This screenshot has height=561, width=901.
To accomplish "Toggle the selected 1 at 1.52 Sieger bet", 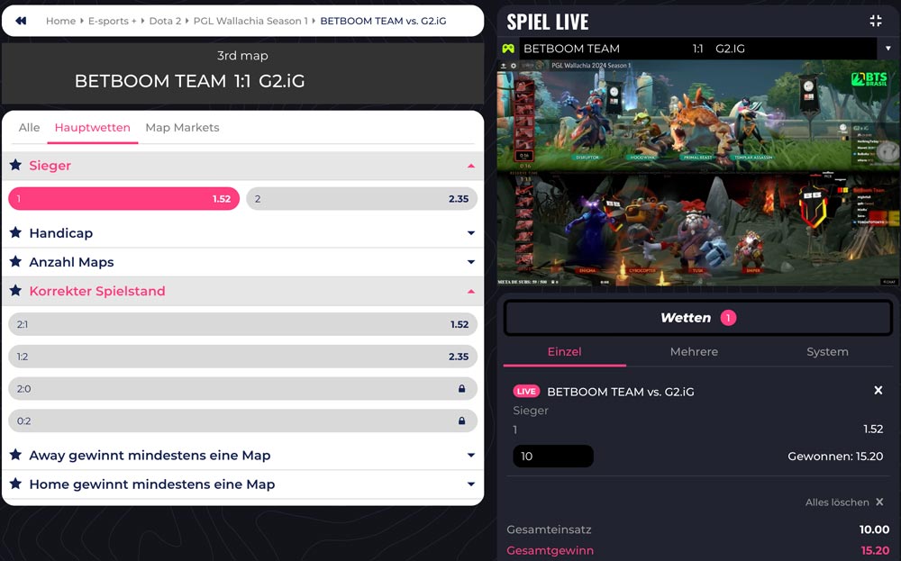I will coord(123,199).
